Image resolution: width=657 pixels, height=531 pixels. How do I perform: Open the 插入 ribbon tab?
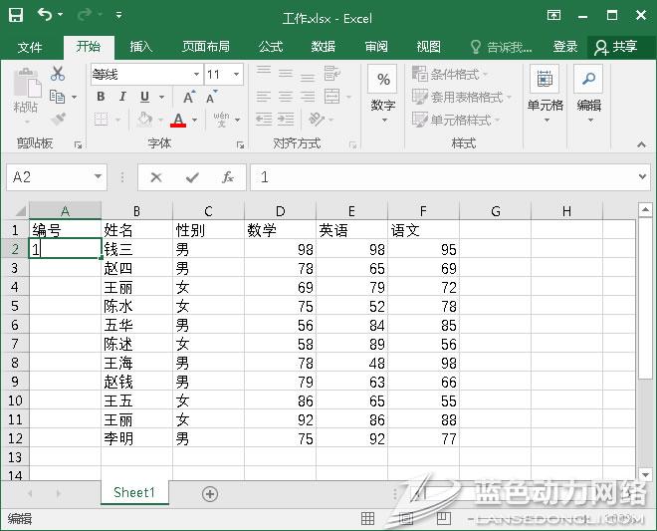point(141,47)
